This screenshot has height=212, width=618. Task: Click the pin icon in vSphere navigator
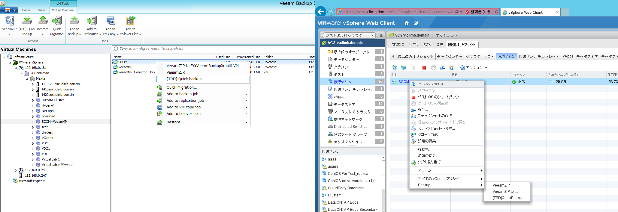tap(381, 35)
